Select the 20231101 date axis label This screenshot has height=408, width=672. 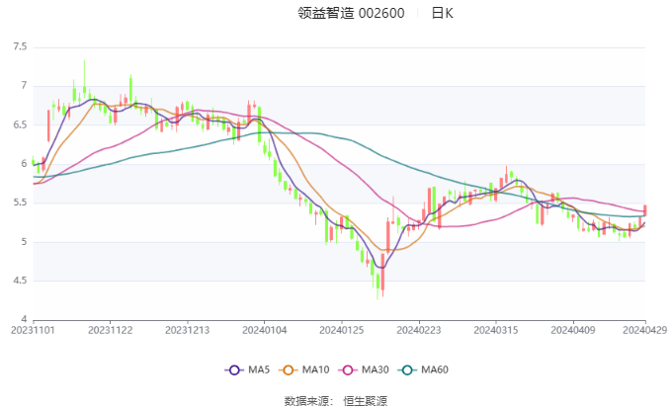point(34,331)
